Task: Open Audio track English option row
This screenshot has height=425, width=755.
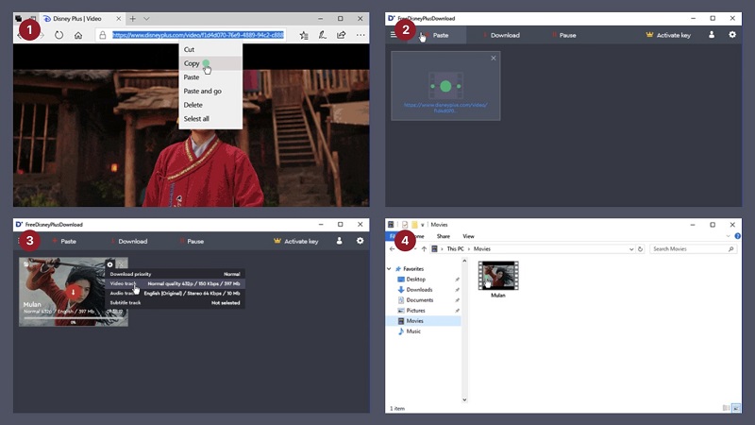Action: tap(175, 294)
